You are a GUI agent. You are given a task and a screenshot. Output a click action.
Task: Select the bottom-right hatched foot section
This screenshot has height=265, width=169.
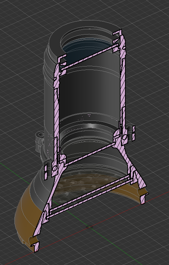(143, 198)
